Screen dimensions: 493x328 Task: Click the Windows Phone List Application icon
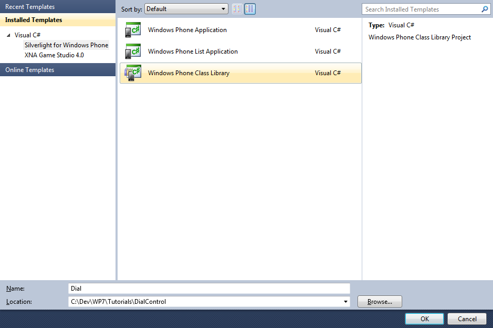(x=133, y=52)
